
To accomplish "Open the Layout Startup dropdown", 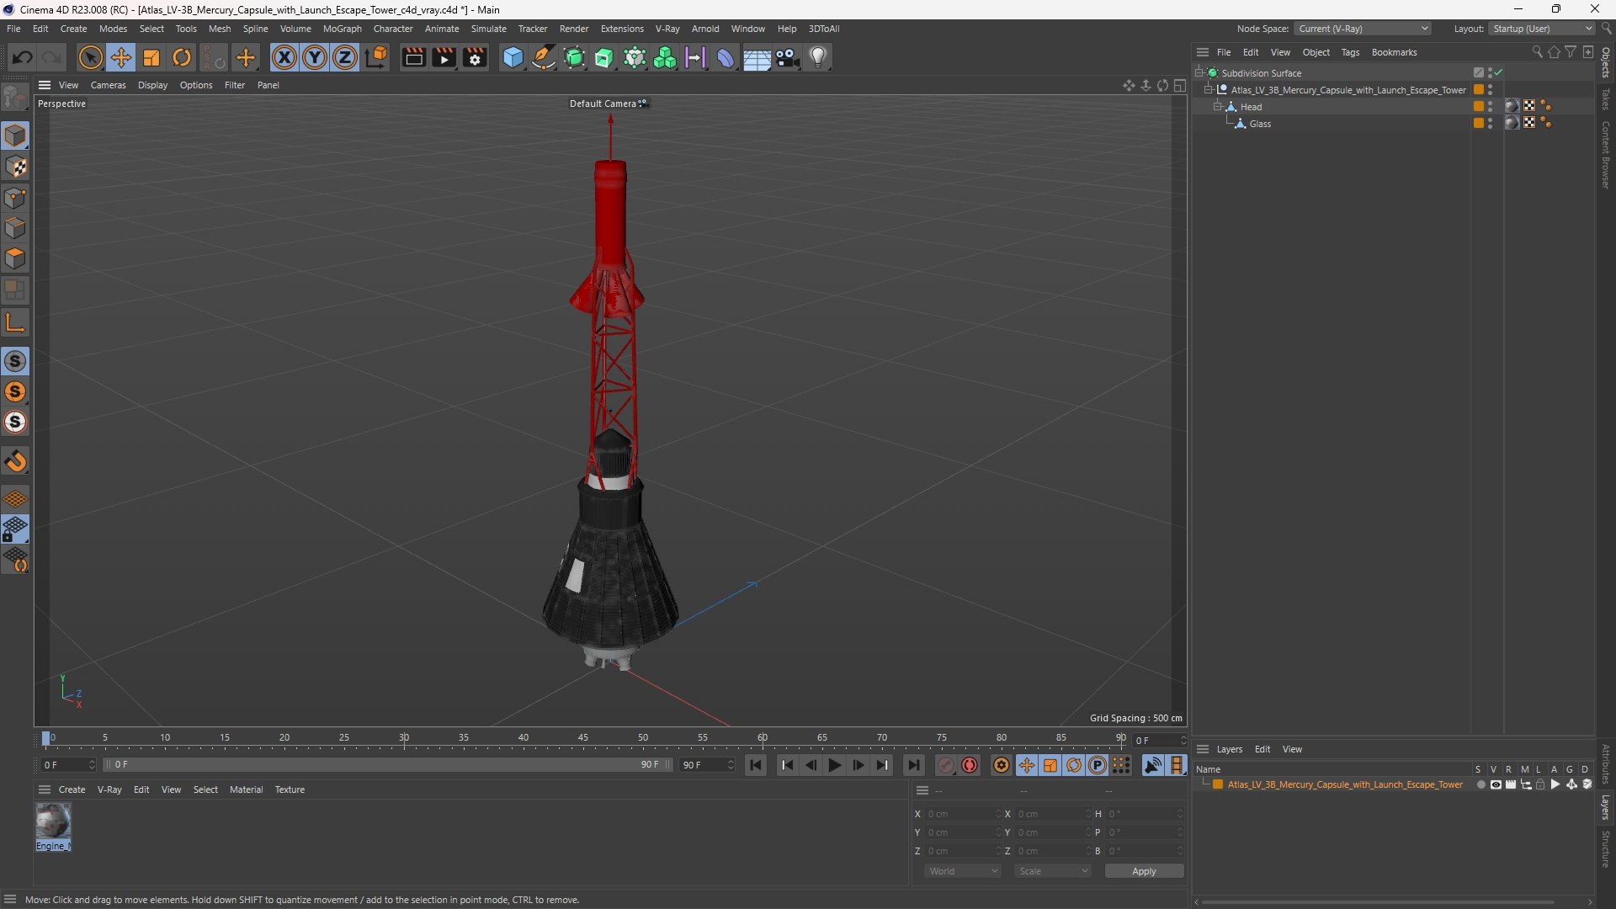I will (x=1540, y=29).
